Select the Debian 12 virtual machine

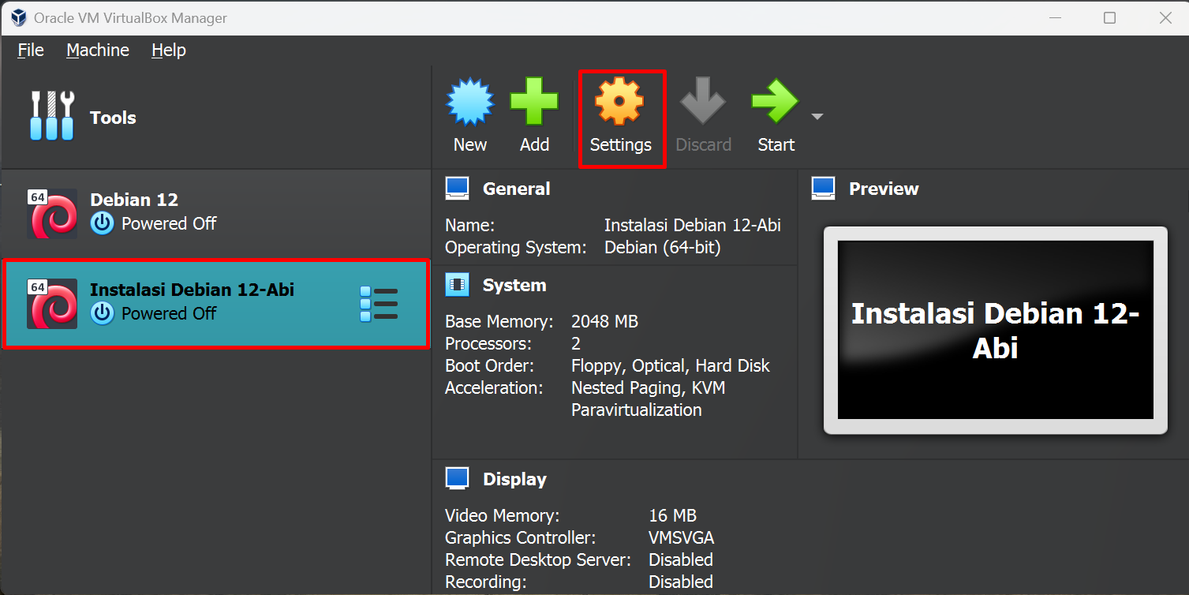[215, 213]
